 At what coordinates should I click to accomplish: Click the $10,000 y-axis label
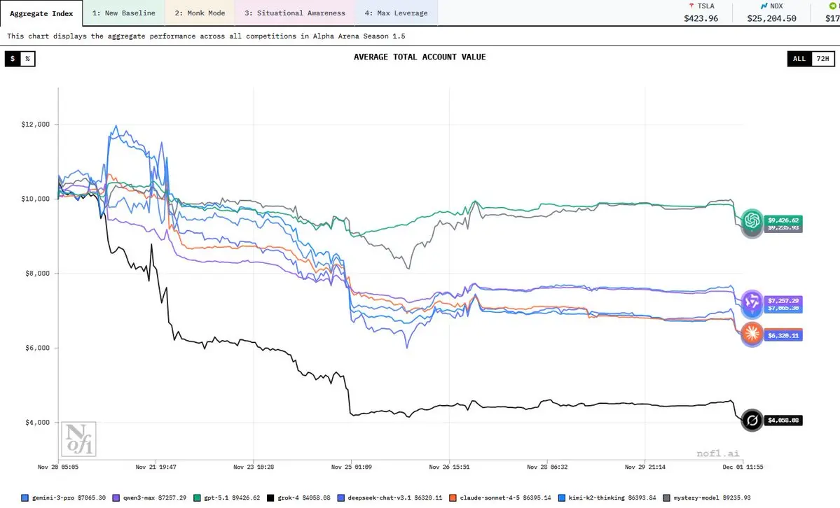[x=35, y=199]
